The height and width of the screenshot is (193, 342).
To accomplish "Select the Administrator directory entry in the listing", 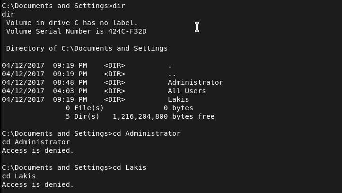I will coord(195,82).
